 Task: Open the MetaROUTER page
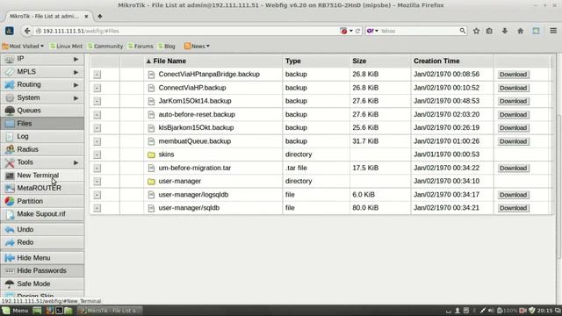coord(42,188)
